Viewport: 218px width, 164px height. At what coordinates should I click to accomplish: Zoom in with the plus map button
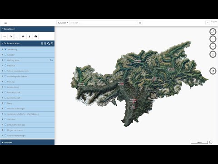pos(213,39)
